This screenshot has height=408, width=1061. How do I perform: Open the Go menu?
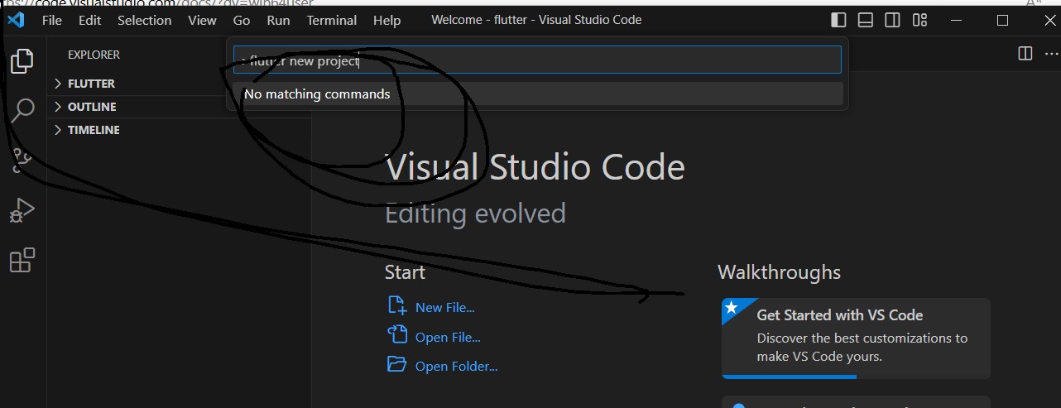pyautogui.click(x=242, y=20)
